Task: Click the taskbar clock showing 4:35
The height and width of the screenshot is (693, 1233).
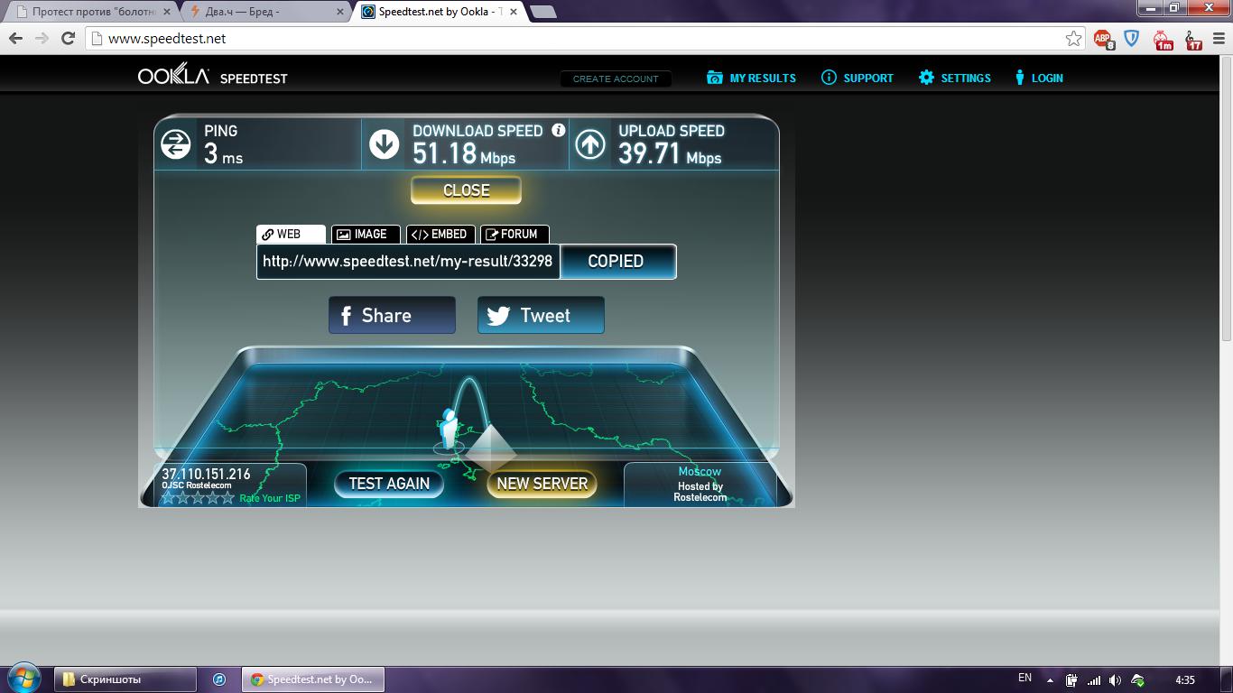Action: 1185,680
